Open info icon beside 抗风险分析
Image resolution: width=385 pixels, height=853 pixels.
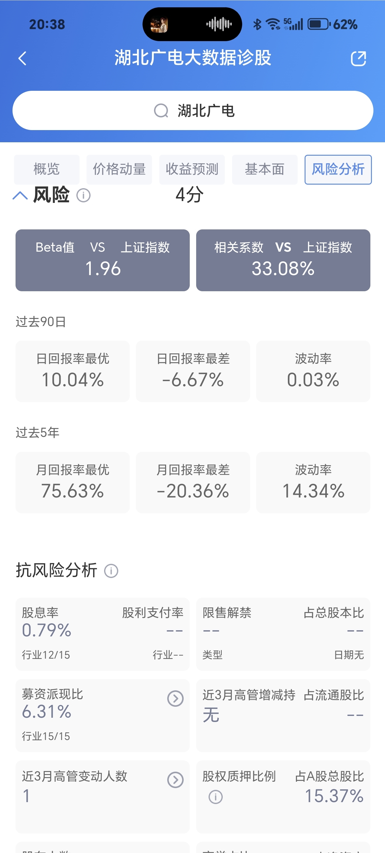click(x=111, y=571)
